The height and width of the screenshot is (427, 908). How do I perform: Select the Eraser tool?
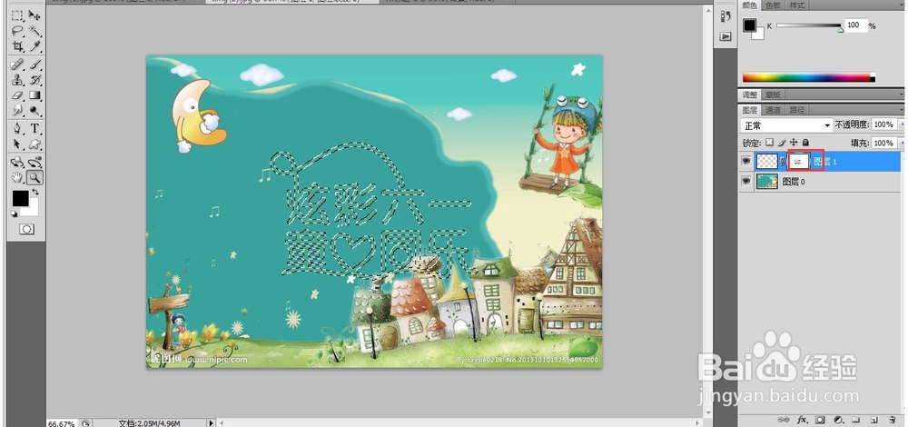[x=18, y=94]
